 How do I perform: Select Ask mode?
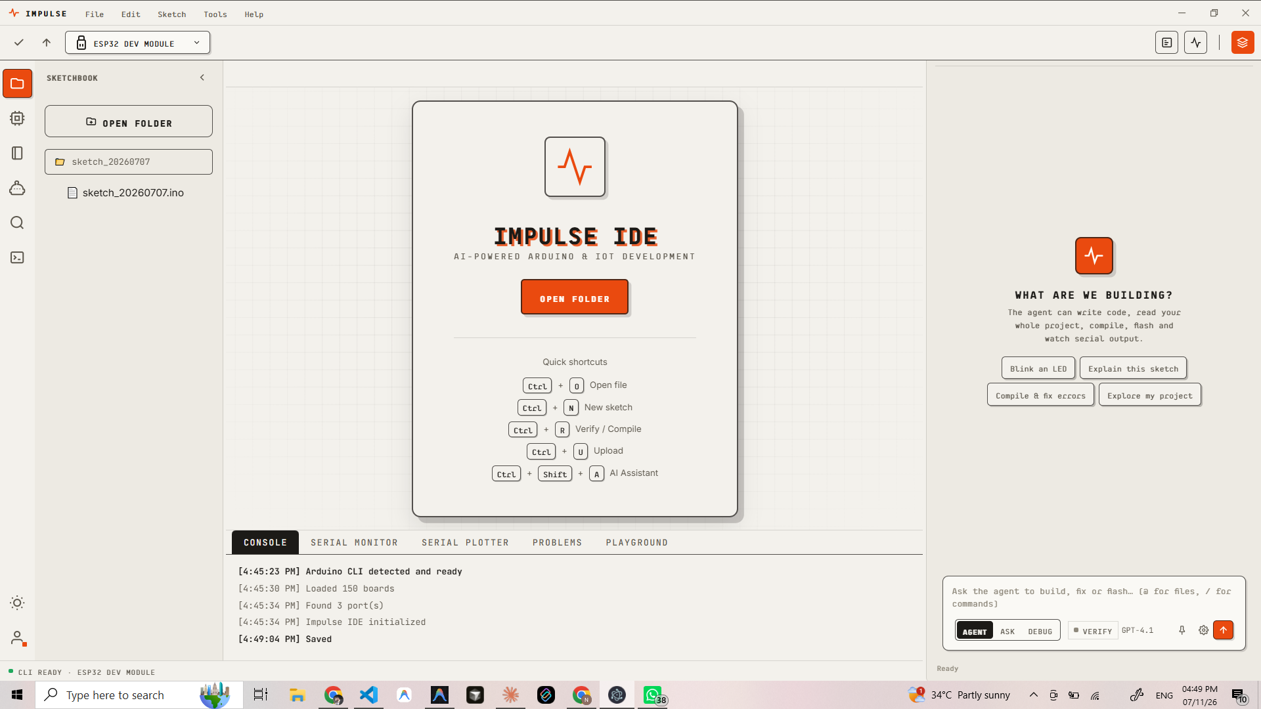click(x=1007, y=631)
